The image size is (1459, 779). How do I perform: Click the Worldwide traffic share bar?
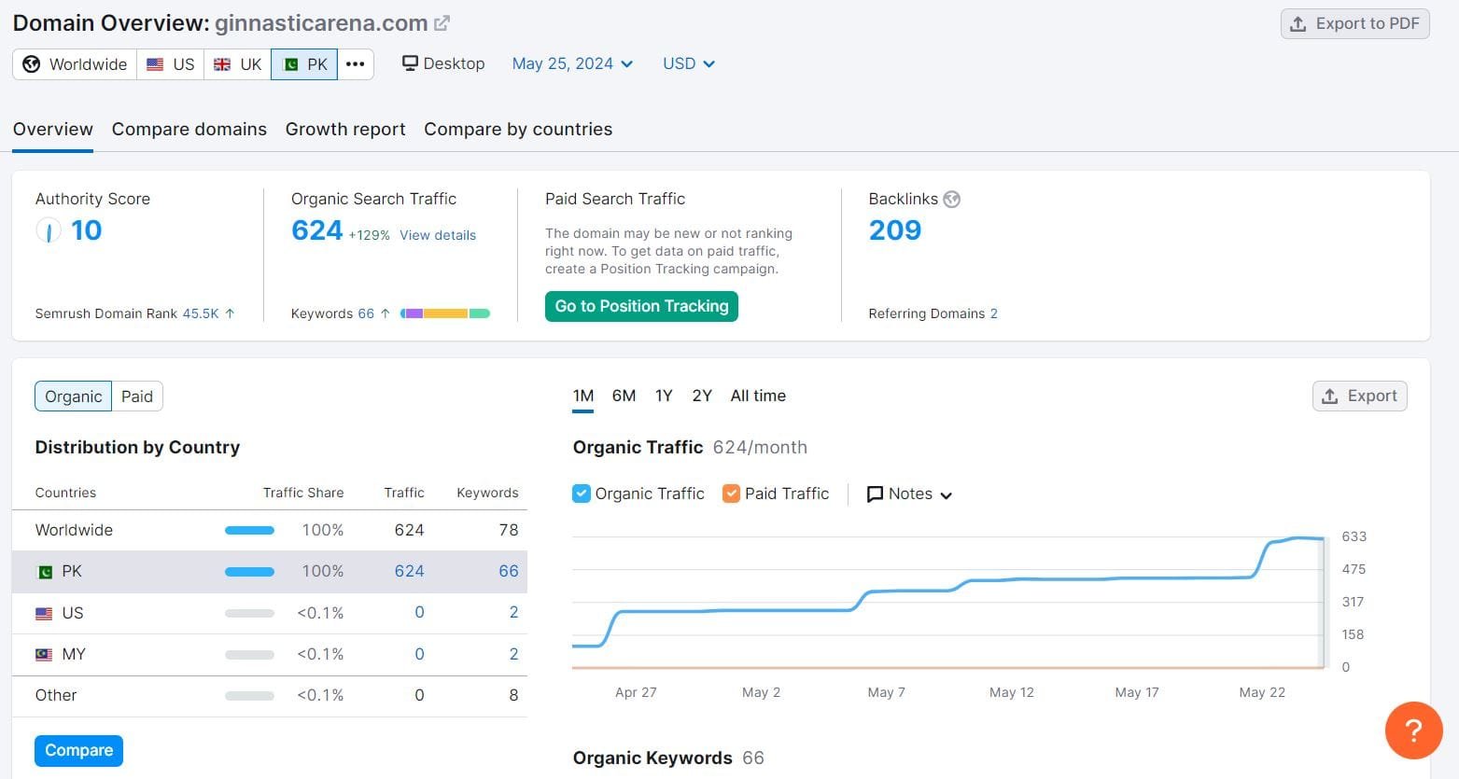pos(249,530)
